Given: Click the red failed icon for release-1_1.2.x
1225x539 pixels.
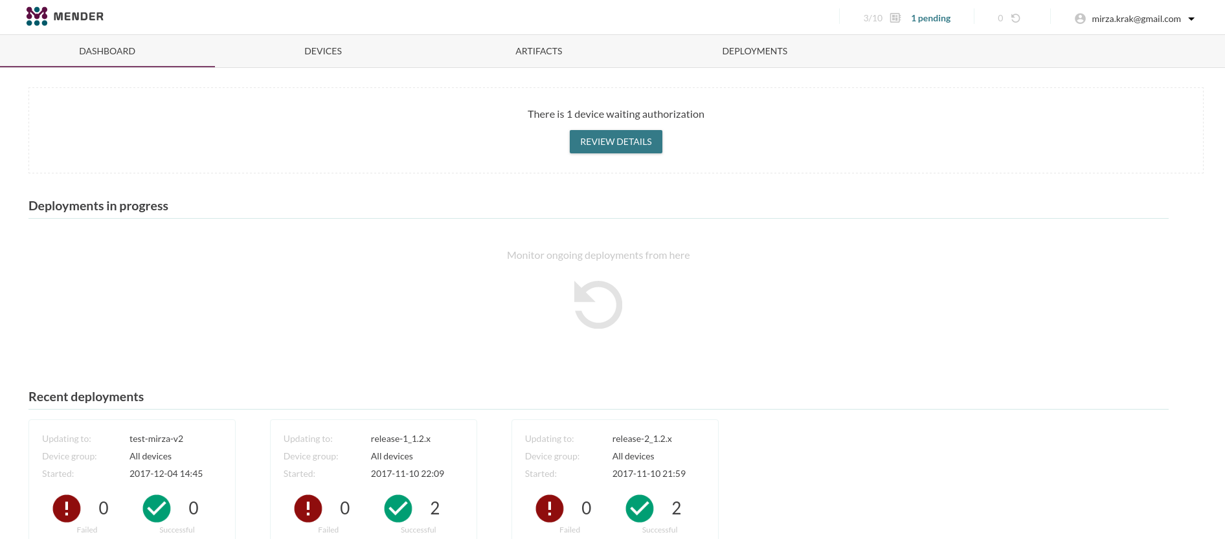Looking at the screenshot, I should tap(308, 509).
